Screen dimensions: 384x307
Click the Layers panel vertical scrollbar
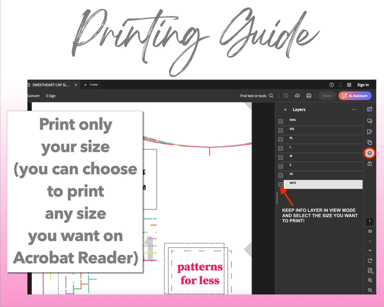tap(277, 198)
